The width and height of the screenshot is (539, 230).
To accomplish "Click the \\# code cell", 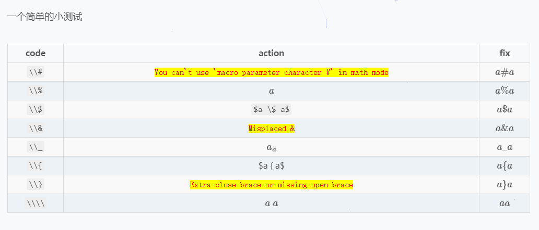I will pyautogui.click(x=36, y=72).
